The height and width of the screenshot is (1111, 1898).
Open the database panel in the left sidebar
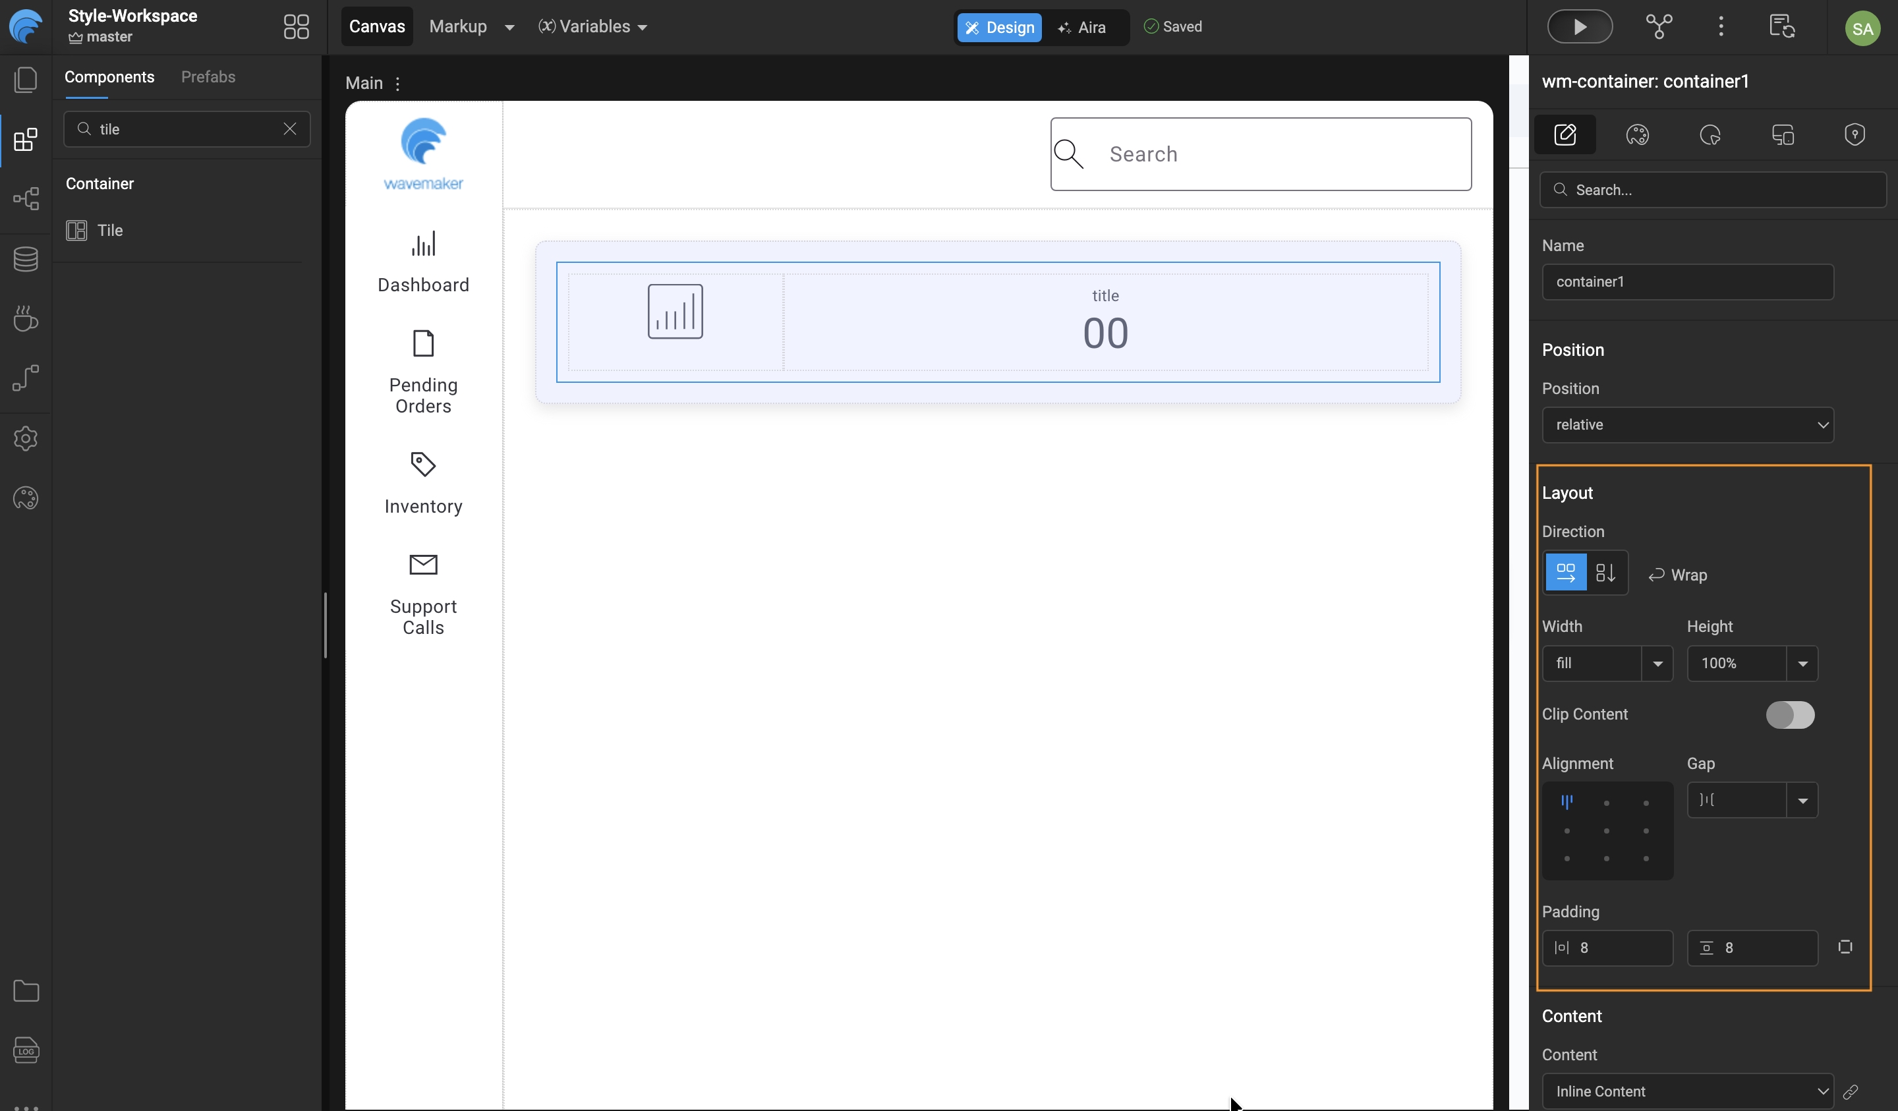pyautogui.click(x=26, y=260)
